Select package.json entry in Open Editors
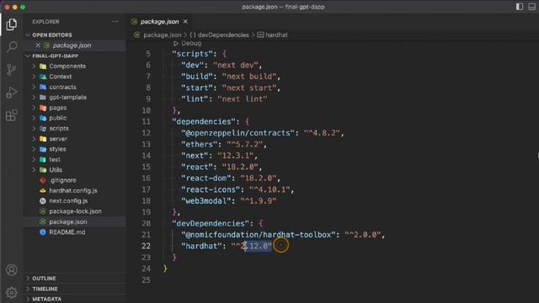The height and width of the screenshot is (303, 539). (x=72, y=45)
